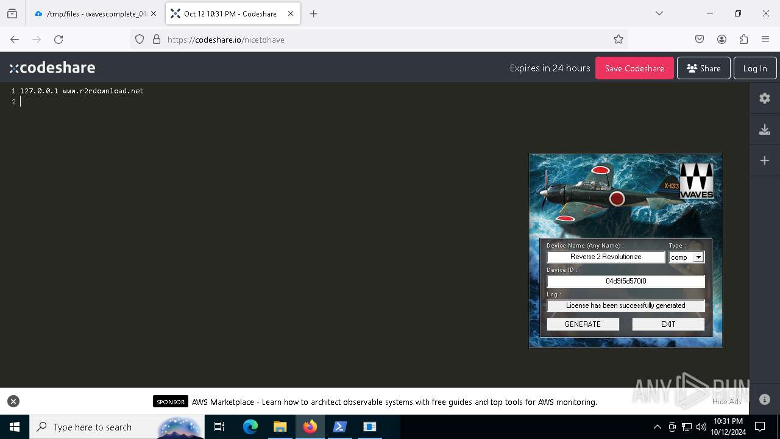Open Firefox recent browsing view icon
Screen dimensions: 780x439
(x=12, y=13)
